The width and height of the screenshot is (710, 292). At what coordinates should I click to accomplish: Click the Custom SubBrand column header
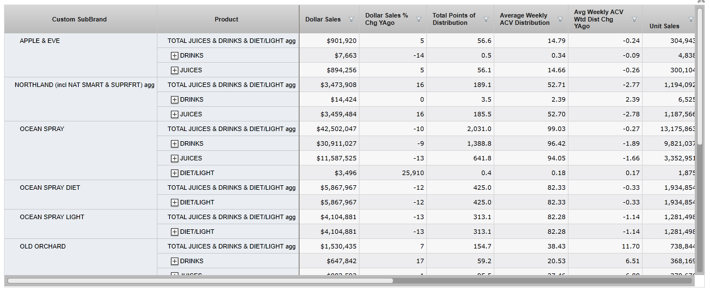click(79, 20)
